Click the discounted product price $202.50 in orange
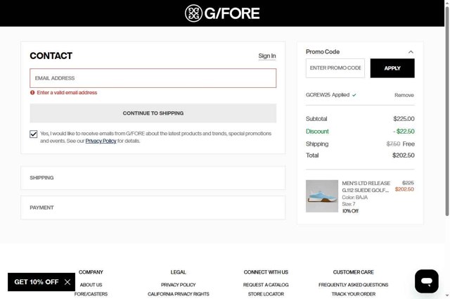The image size is (450, 299). tap(404, 189)
